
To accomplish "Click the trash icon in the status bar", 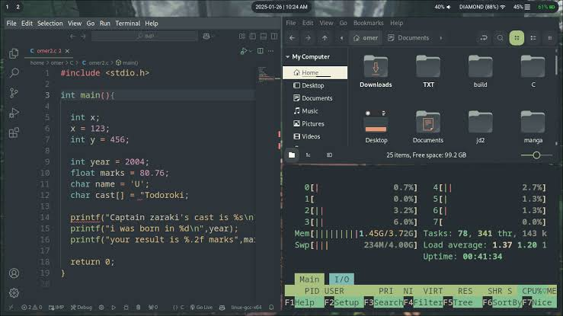I will click(x=138, y=308).
